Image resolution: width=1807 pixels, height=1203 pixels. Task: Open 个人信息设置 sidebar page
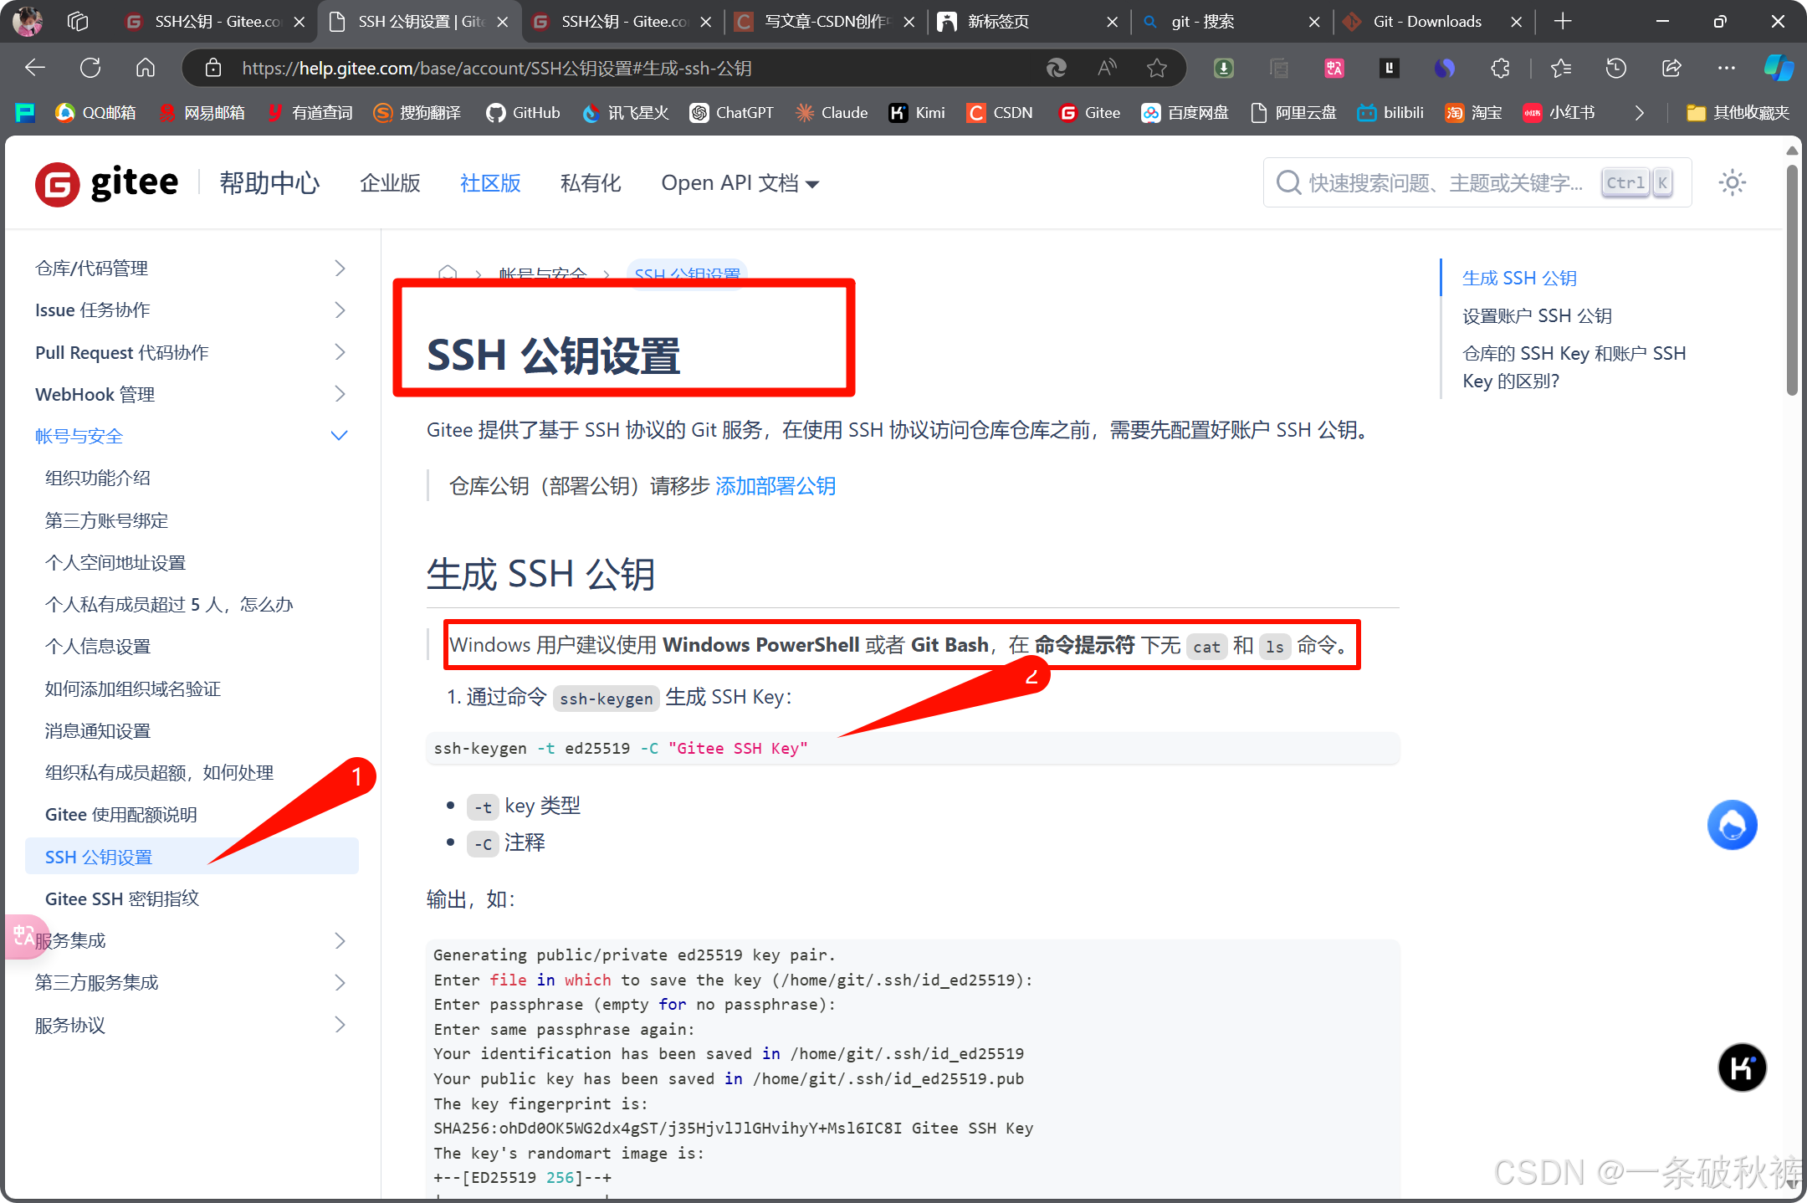(98, 646)
